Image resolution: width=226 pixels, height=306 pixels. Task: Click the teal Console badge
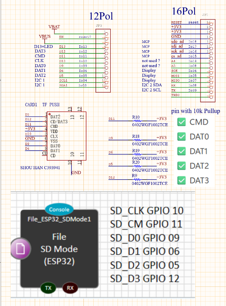point(59,210)
